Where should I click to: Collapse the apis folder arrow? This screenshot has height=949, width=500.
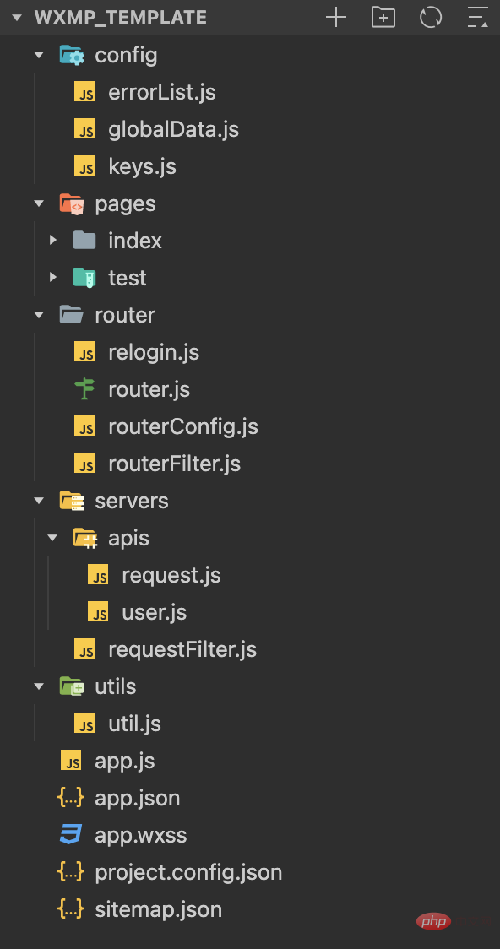(53, 538)
